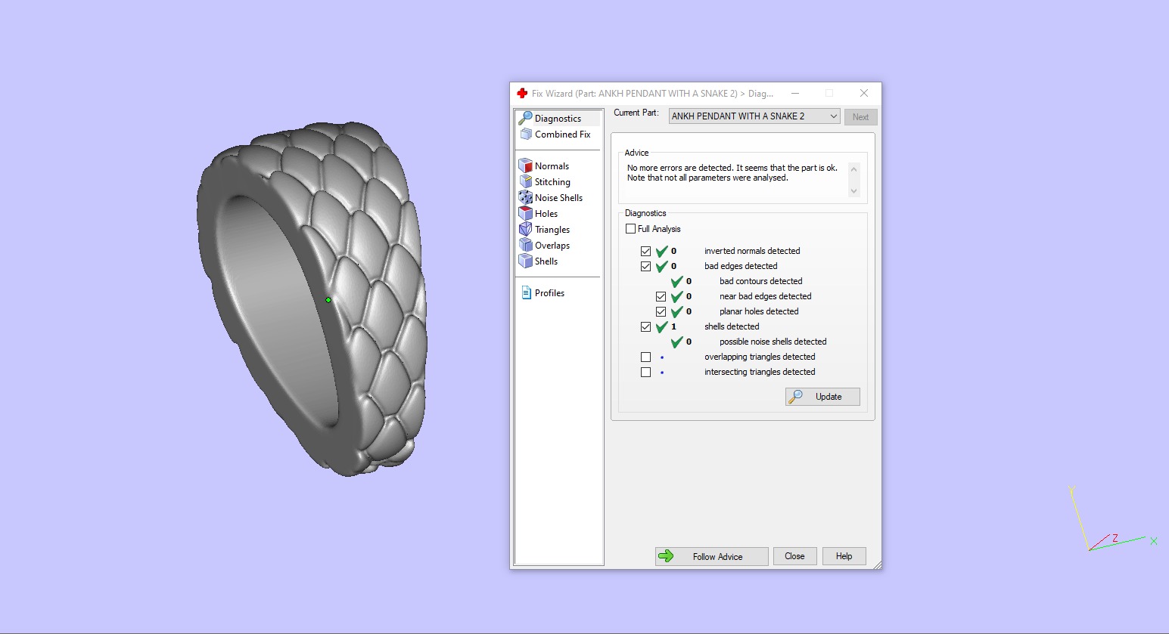
Task: Uncheck the bad edges detected checkbox
Action: (645, 266)
